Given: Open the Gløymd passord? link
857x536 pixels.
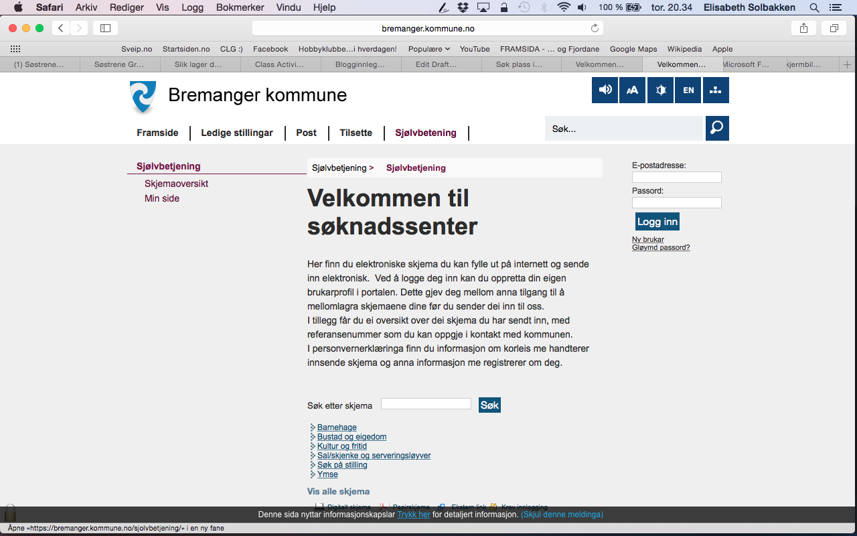Looking at the screenshot, I should click(x=661, y=247).
